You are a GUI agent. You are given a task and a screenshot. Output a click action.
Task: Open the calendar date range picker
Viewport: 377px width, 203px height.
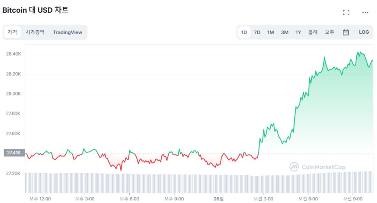tap(345, 32)
